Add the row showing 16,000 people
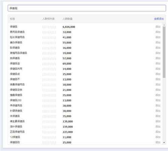The image size is (168, 151). pos(158,48)
